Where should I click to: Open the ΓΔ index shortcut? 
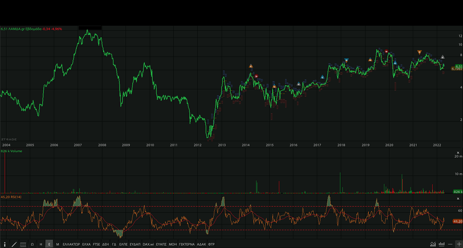pyautogui.click(x=114, y=244)
